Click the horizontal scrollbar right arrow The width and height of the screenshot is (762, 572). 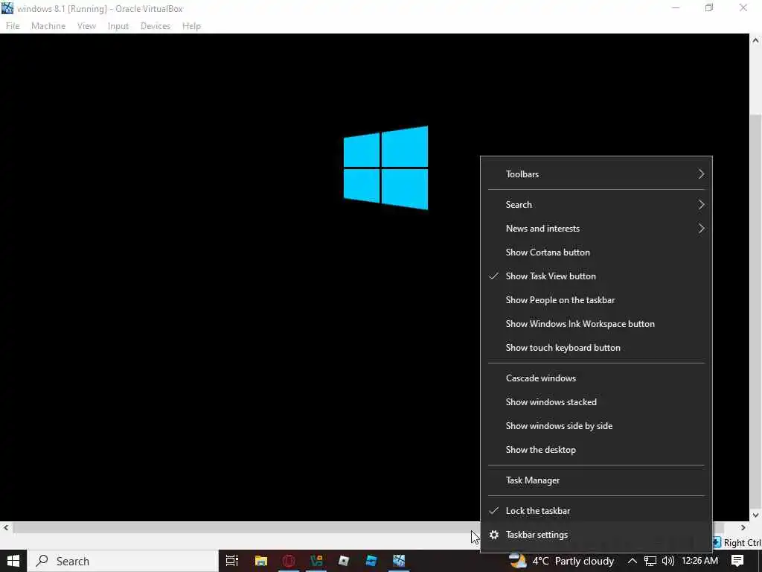click(743, 528)
